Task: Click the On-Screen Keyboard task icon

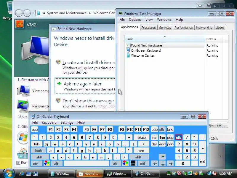Action: pyautogui.click(x=128, y=50)
